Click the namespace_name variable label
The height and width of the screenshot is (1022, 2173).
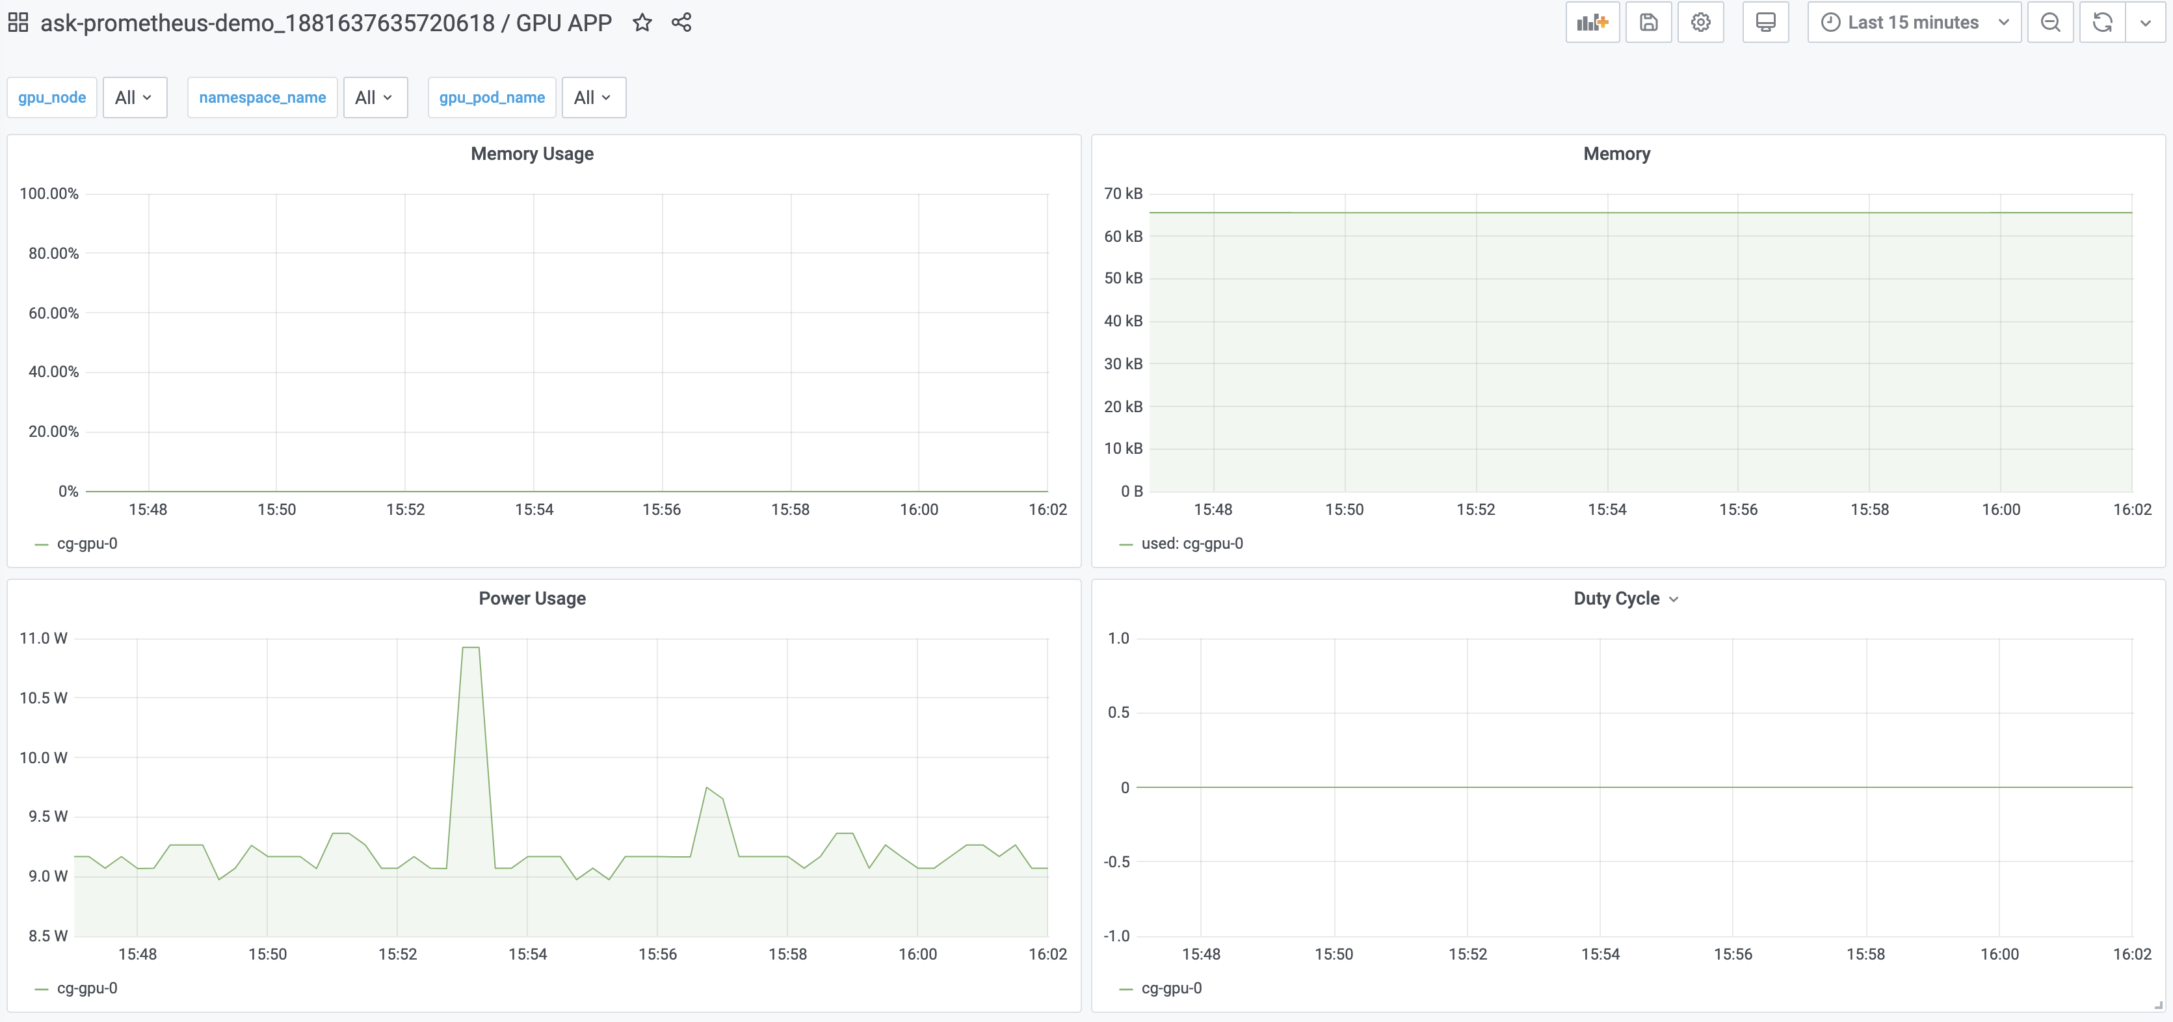pos(262,98)
